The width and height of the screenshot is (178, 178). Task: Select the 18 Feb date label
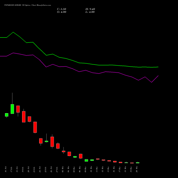(x=17, y=169)
